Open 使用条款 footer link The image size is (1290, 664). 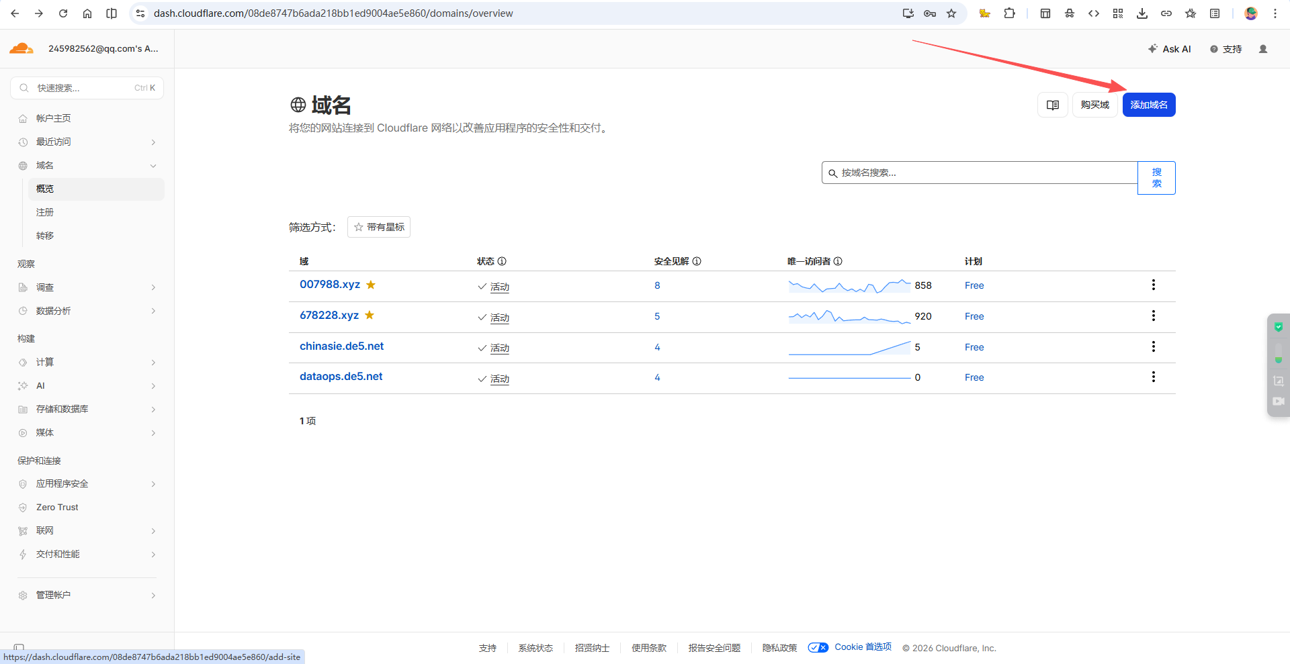tap(649, 648)
